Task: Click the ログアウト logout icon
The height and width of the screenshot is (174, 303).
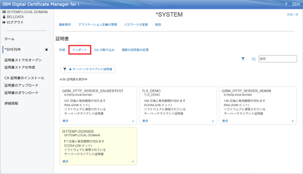Action: coord(4,22)
